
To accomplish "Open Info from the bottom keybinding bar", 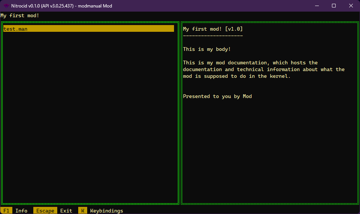I will point(21,211).
